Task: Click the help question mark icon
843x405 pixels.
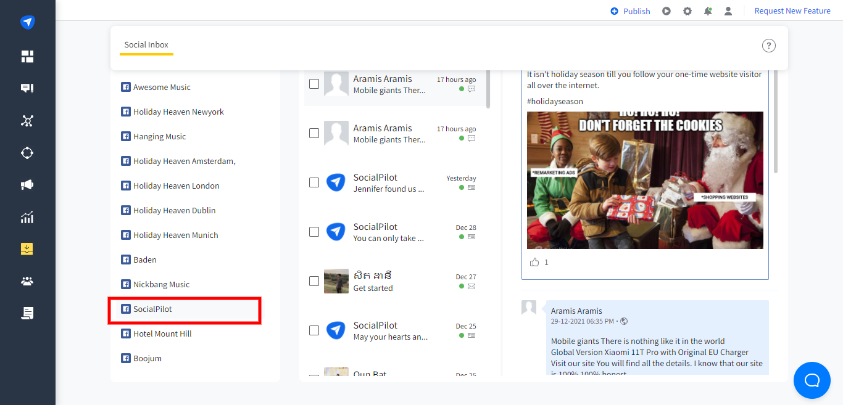Action: (x=768, y=46)
